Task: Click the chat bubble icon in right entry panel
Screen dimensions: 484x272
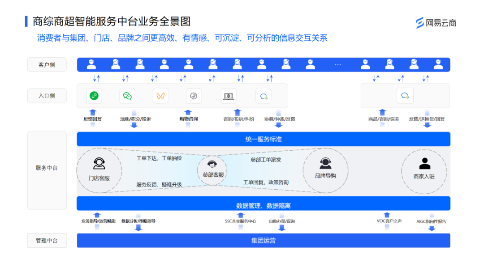Action: (405, 96)
